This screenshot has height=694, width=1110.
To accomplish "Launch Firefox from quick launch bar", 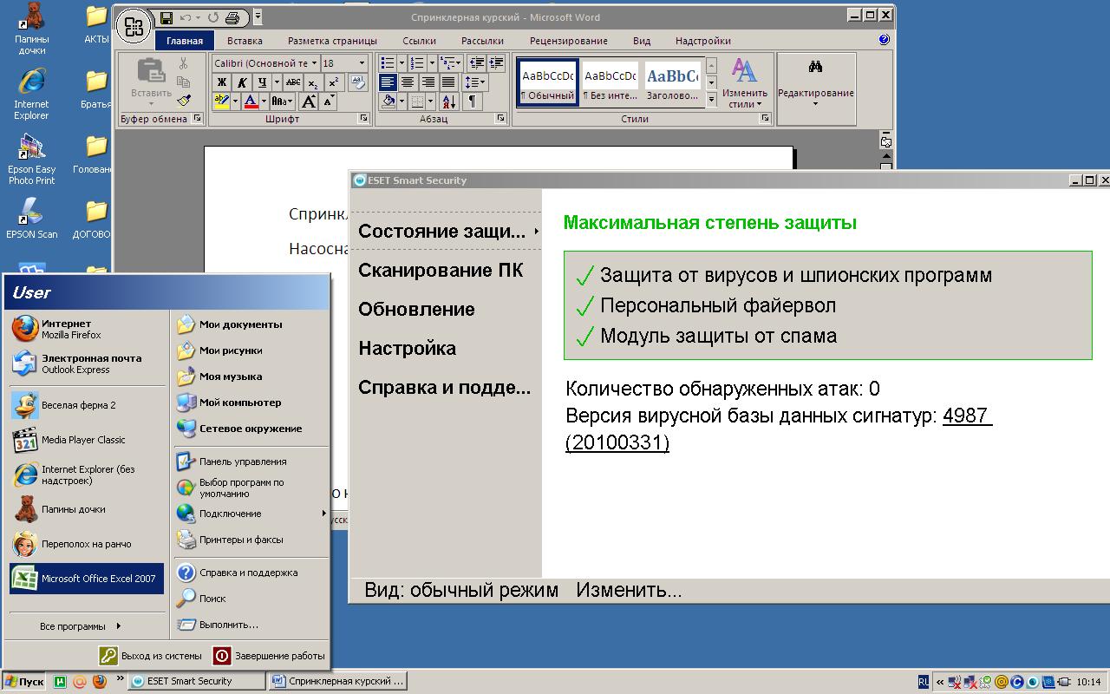I will pos(99,682).
